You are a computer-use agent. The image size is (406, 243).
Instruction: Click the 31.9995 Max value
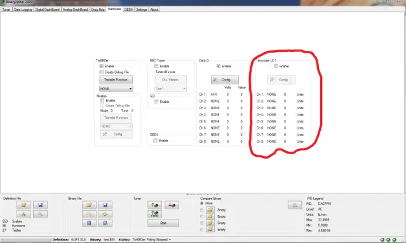(x=323, y=220)
